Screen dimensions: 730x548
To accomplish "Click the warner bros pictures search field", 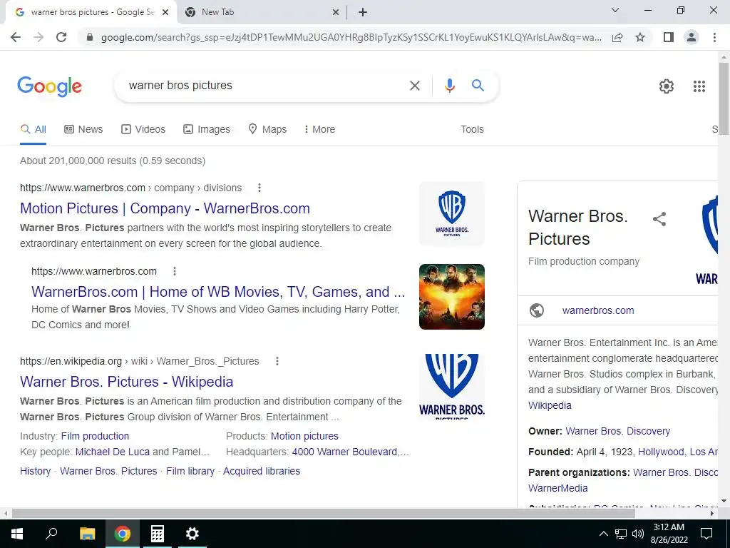I will 263,86.
